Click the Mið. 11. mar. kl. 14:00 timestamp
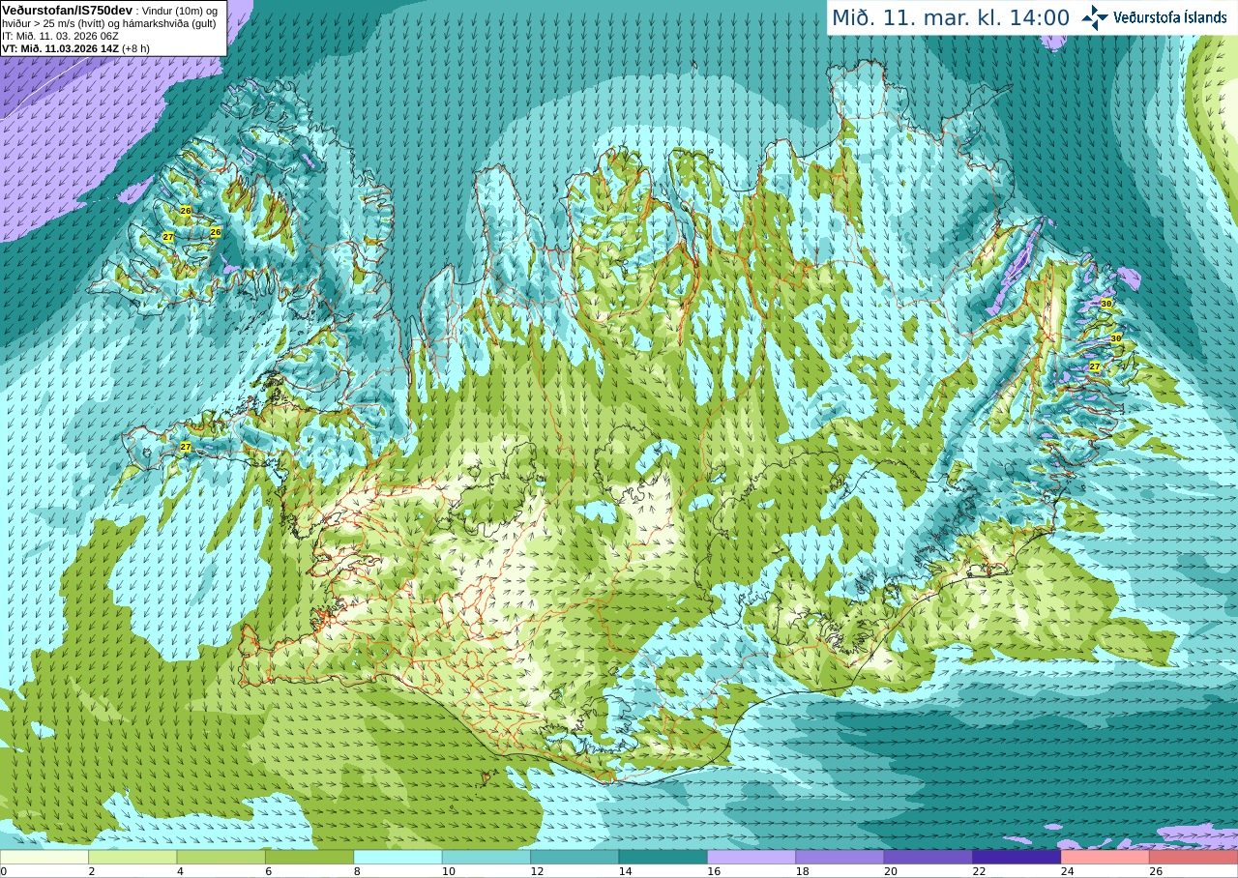Image resolution: width=1238 pixels, height=878 pixels. pyautogui.click(x=951, y=18)
